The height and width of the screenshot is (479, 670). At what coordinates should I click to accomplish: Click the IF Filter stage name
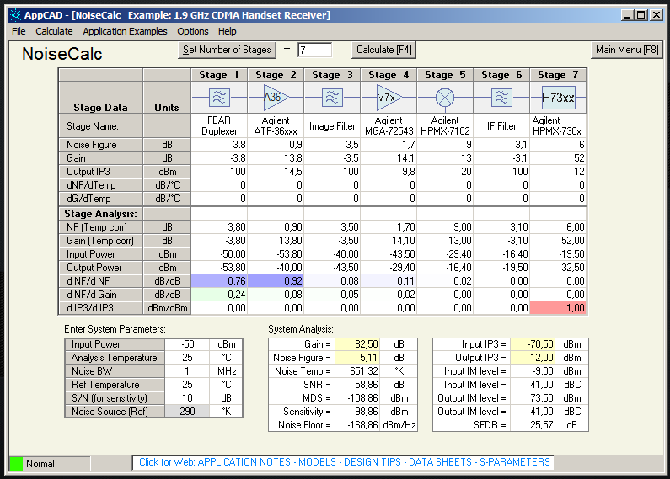click(x=501, y=126)
